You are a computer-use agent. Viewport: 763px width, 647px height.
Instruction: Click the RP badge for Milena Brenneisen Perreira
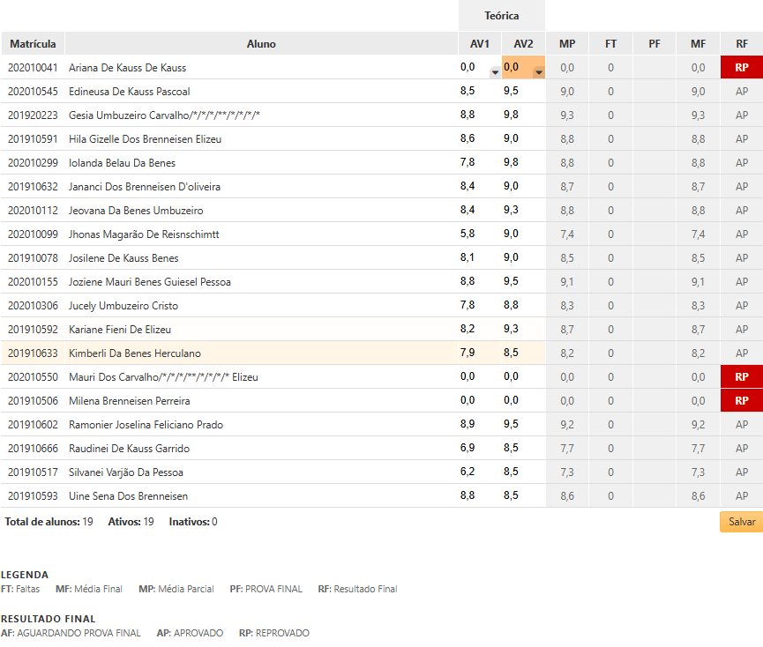click(741, 400)
